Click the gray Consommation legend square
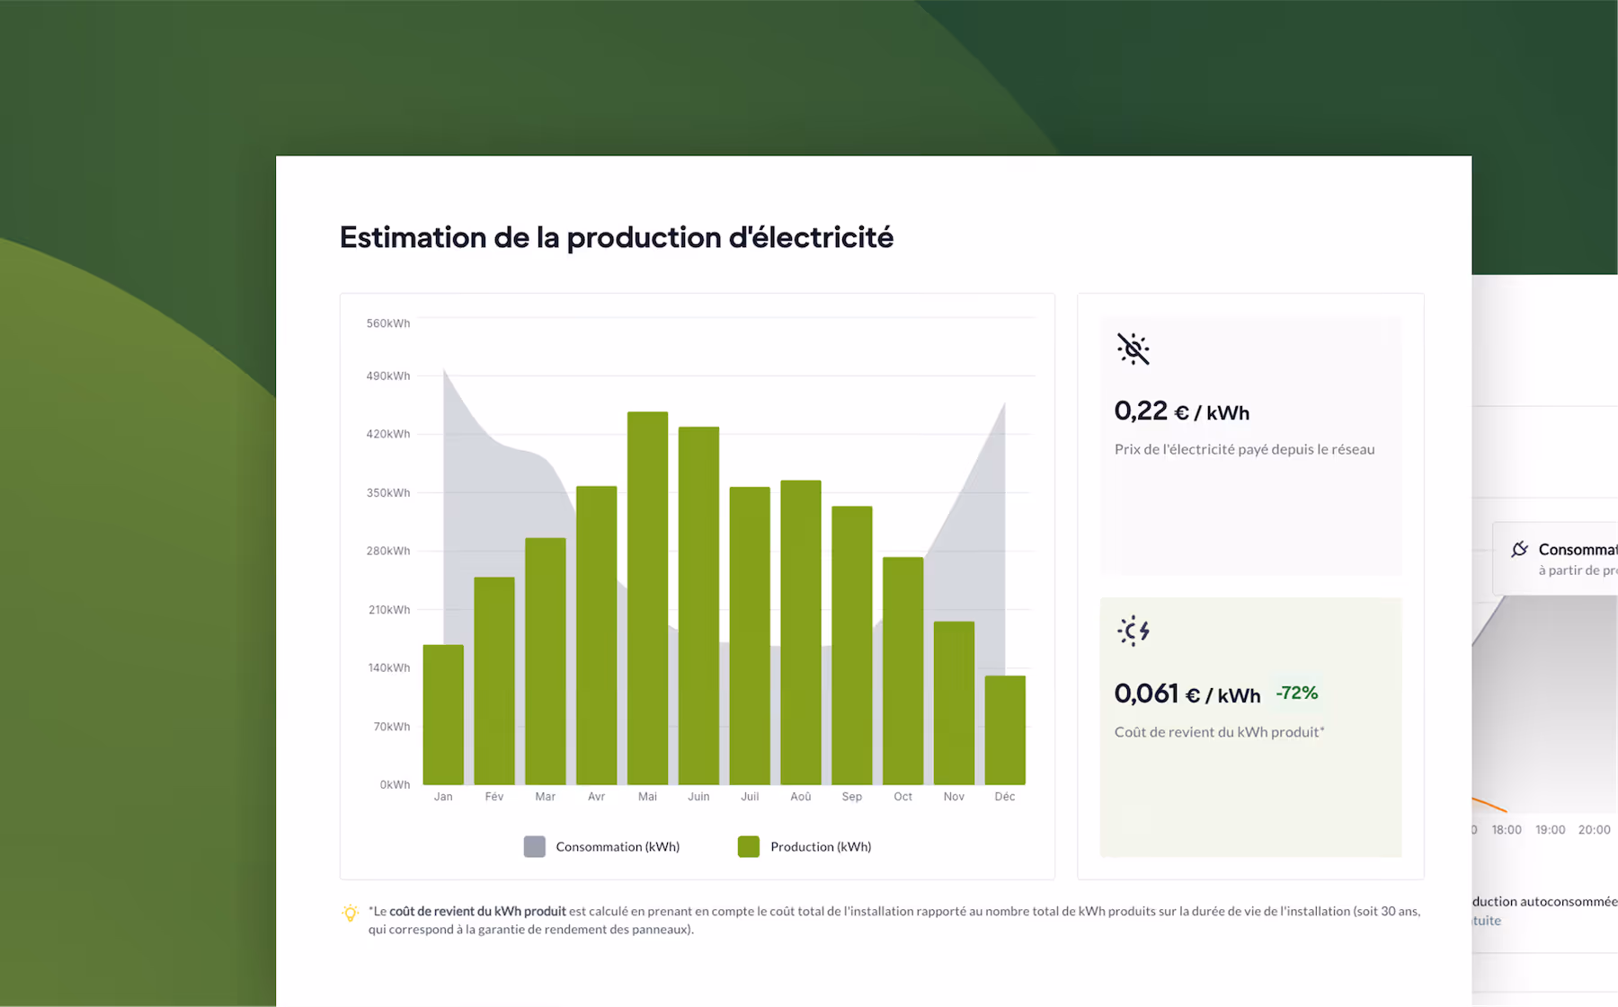1618x1007 pixels. click(534, 845)
